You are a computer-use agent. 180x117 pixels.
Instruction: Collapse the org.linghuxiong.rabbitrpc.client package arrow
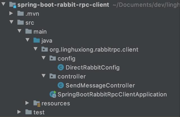tap(36, 49)
